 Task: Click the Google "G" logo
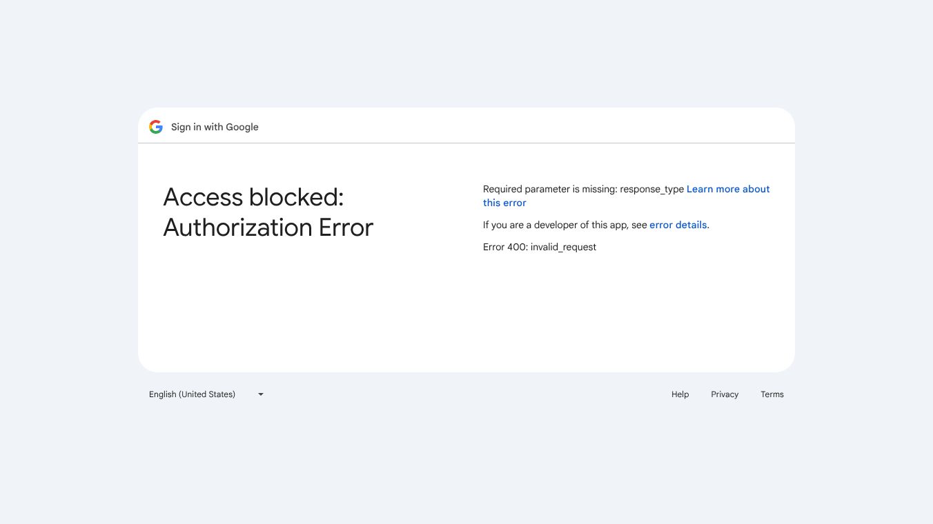tap(156, 127)
